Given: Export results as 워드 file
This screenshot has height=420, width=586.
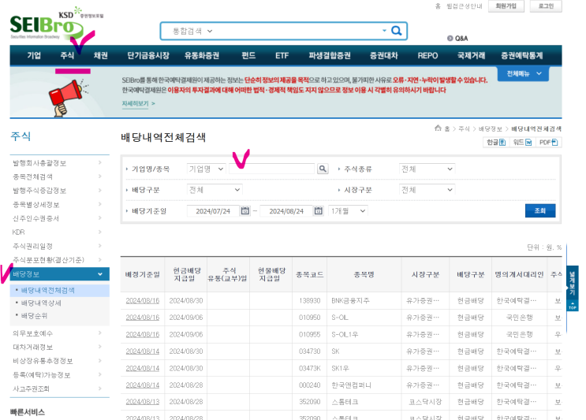Looking at the screenshot, I should click(522, 143).
